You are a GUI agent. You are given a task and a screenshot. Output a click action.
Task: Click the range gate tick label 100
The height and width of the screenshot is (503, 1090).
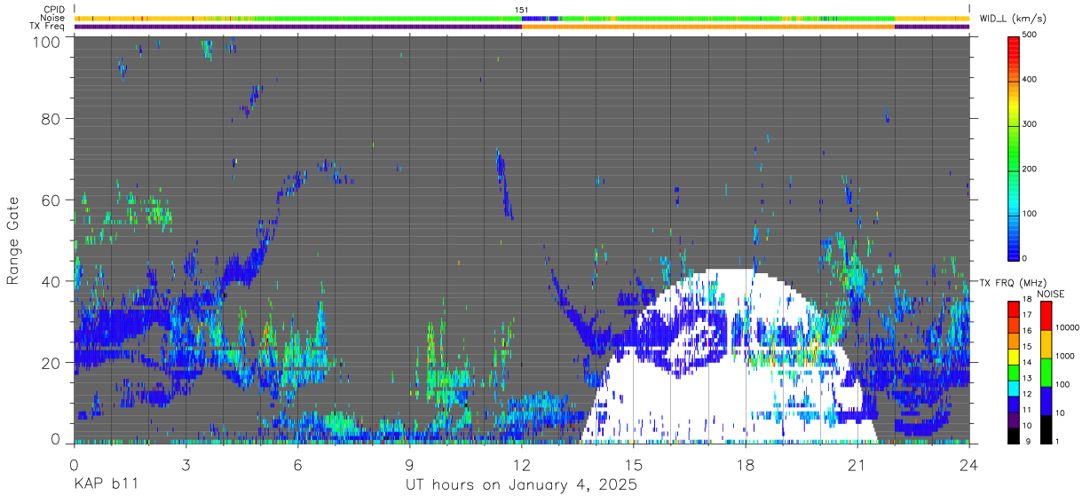(x=48, y=41)
